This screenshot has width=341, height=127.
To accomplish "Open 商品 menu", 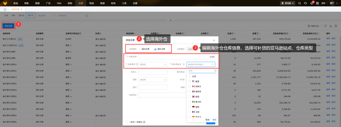I will click(16, 3).
